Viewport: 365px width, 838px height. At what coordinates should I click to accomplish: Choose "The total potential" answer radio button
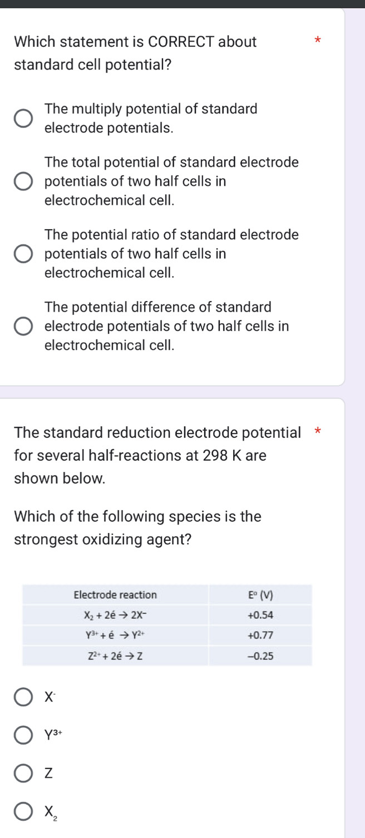coord(23,181)
